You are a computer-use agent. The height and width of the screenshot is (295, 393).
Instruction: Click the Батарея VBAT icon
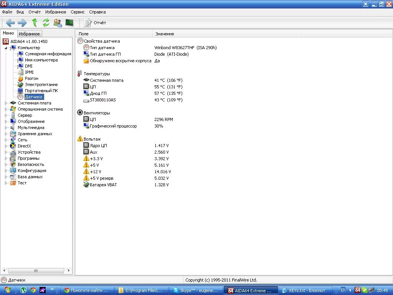tap(86, 185)
